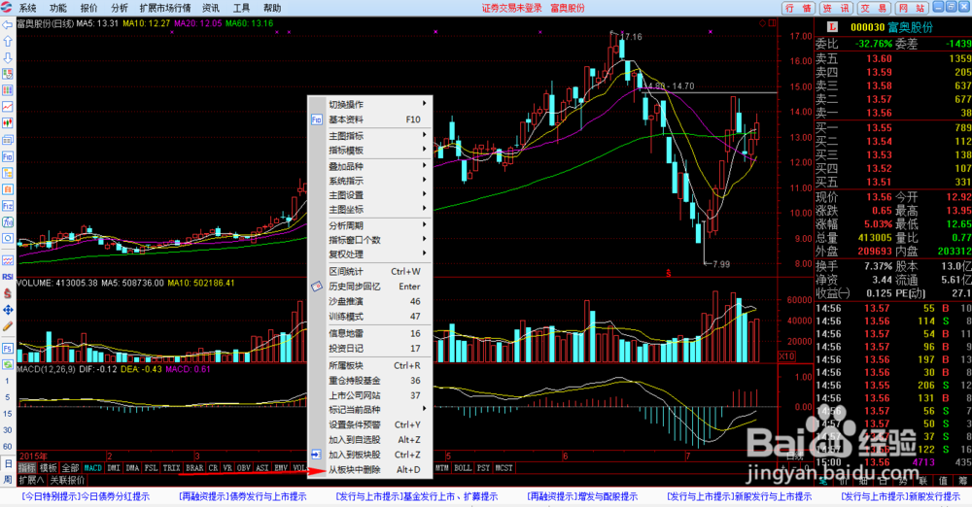972x507 pixels.
Task: Click the red diamond icon above the chart
Action: (x=762, y=23)
